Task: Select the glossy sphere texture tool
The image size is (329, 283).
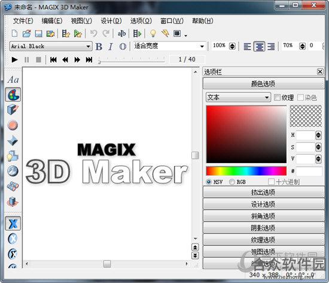Action: pos(13,171)
